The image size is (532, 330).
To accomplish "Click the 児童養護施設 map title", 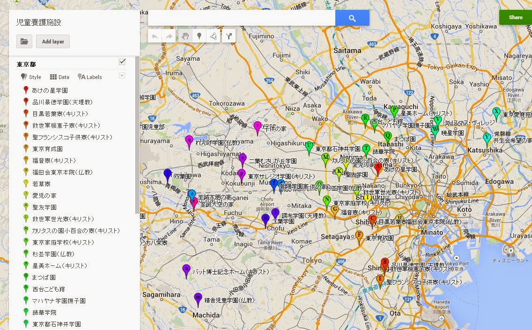I will tap(39, 22).
